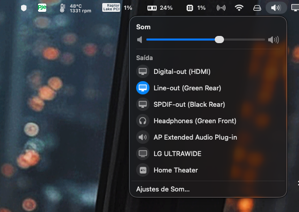Route sound to LG ULTRAWIDE
Screen dimensions: 299x212
click(208, 153)
